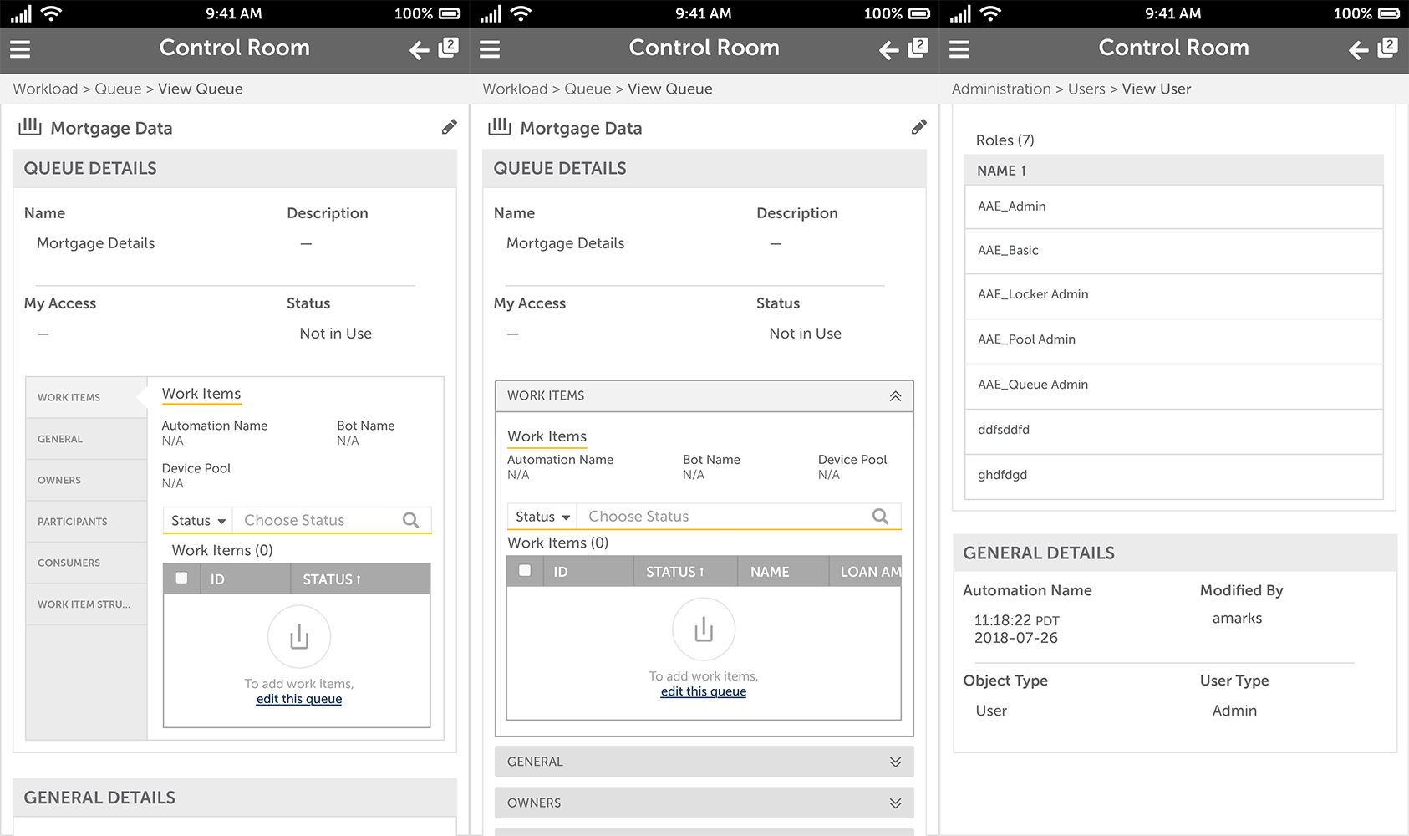Viewport: 1409px width, 836px height.
Task: Click search magnifier in middle Choose Status field
Action: click(x=880, y=517)
